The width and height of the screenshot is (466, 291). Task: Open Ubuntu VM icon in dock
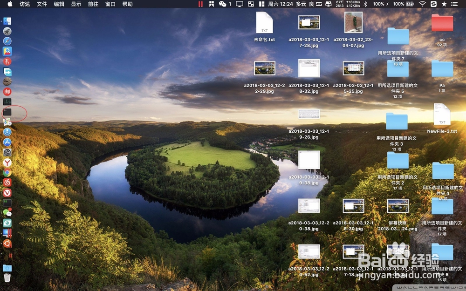pyautogui.click(x=7, y=243)
